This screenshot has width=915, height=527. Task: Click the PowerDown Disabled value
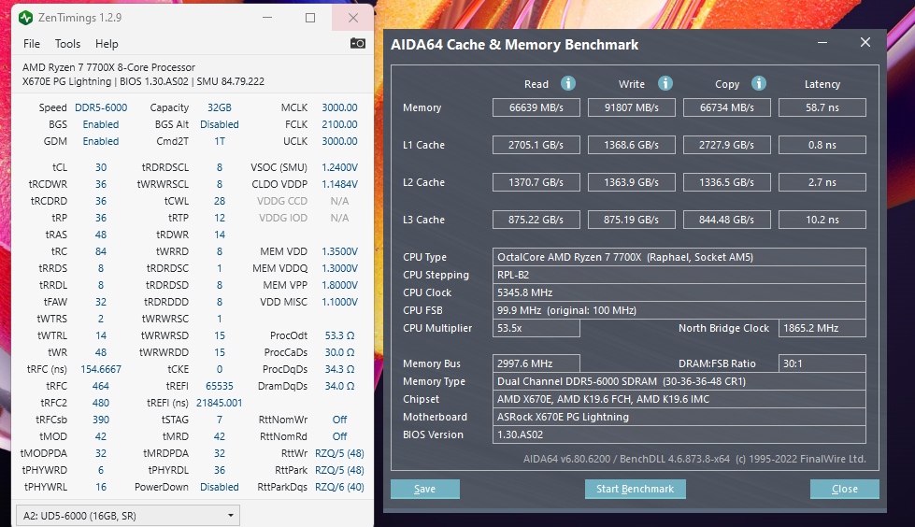click(x=220, y=488)
